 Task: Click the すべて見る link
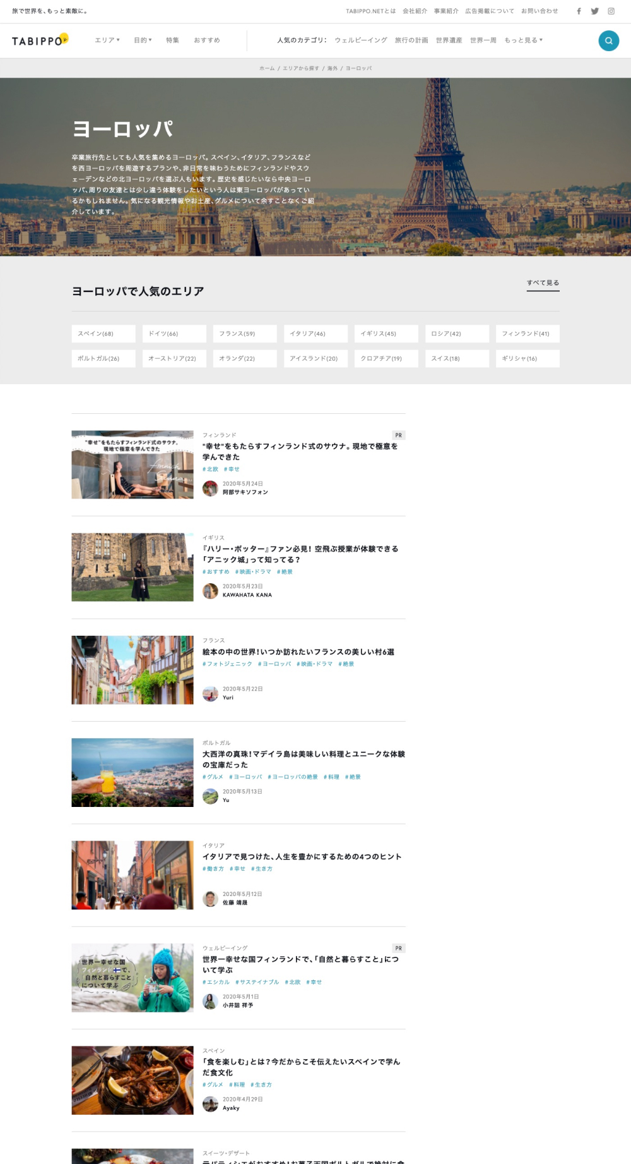click(543, 283)
